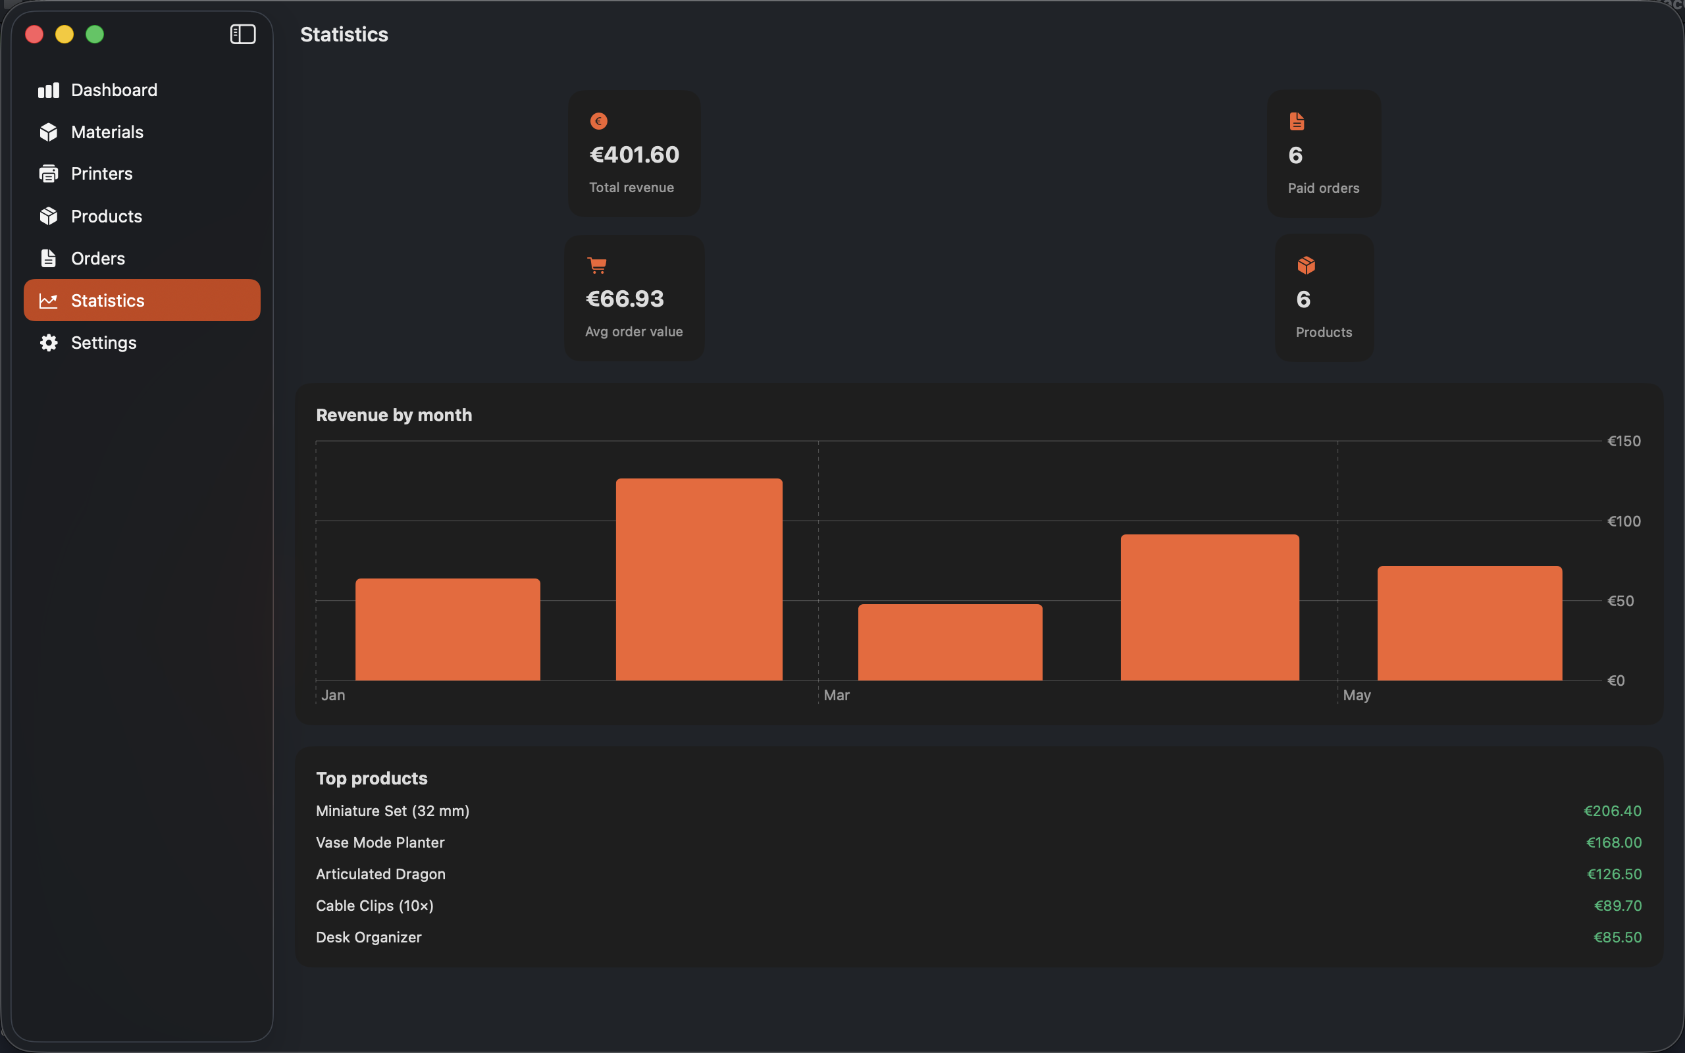The image size is (1685, 1053).
Task: Click the Statistics page title
Action: tap(344, 35)
